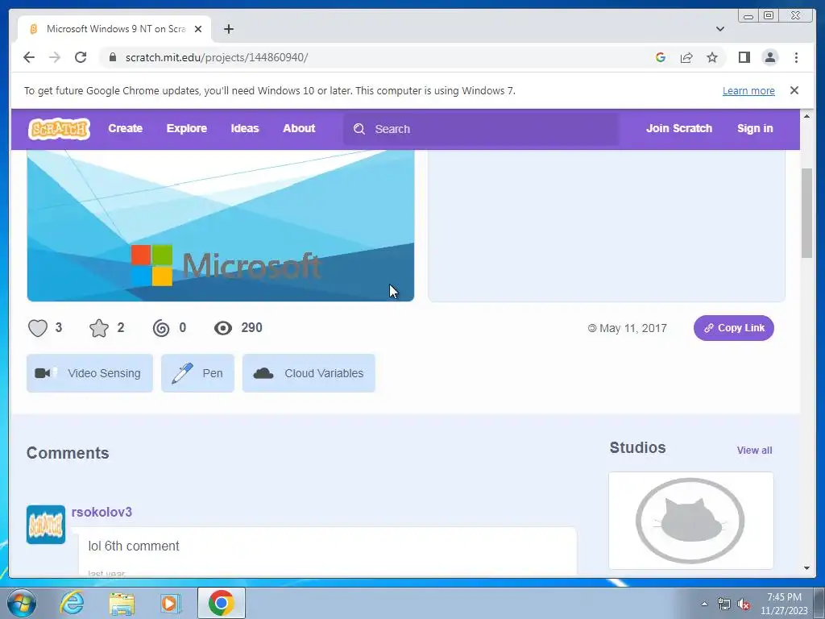Open Ideas in Scratch navbar

(245, 128)
